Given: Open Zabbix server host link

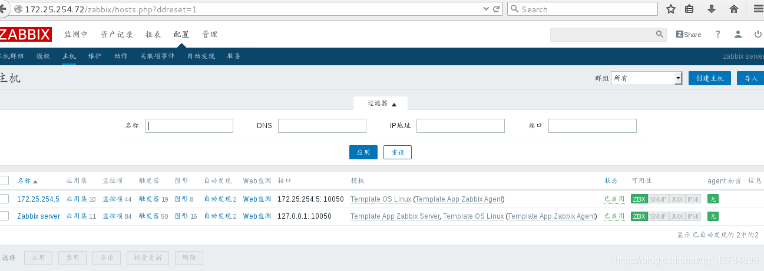Looking at the screenshot, I should pos(38,216).
